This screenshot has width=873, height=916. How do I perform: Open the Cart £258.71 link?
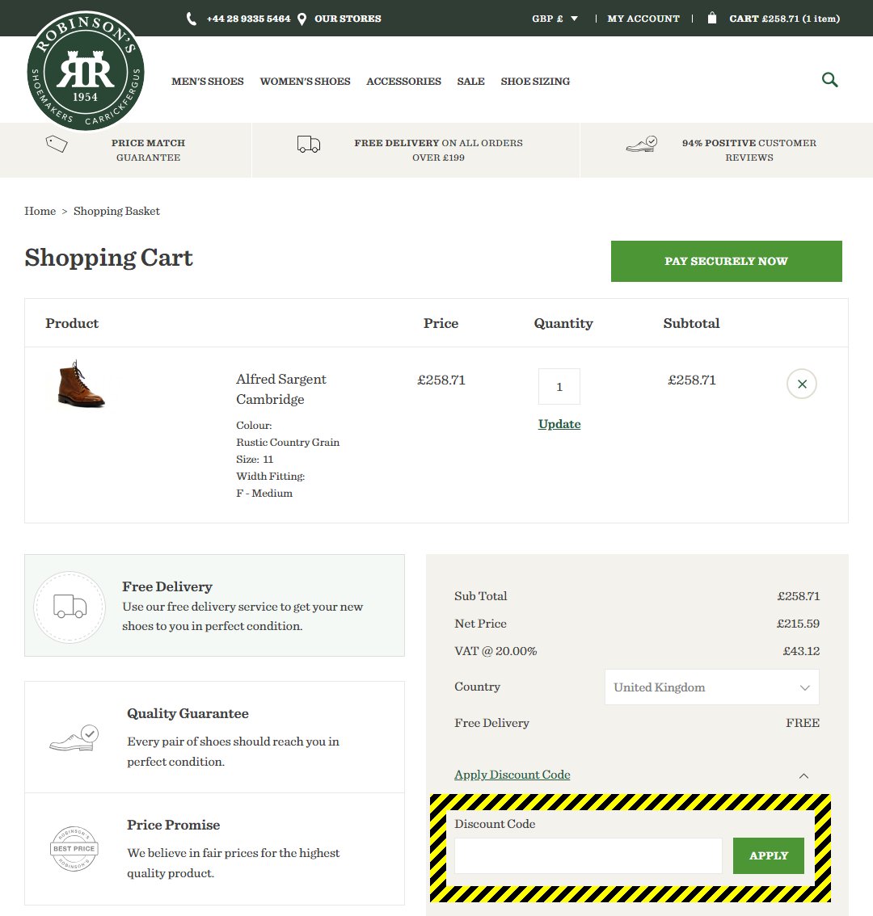pyautogui.click(x=784, y=19)
